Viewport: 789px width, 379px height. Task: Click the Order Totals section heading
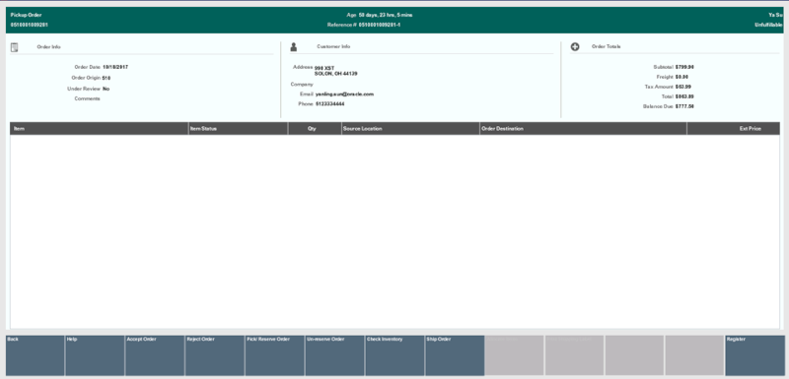pyautogui.click(x=607, y=46)
